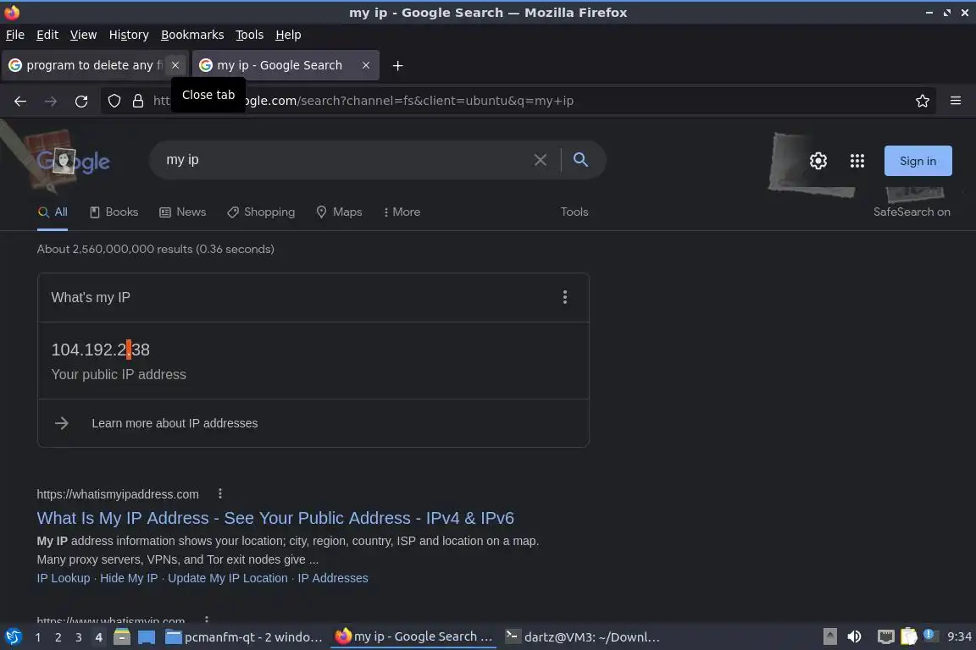Switch to virtual desktop 4

[98, 637]
